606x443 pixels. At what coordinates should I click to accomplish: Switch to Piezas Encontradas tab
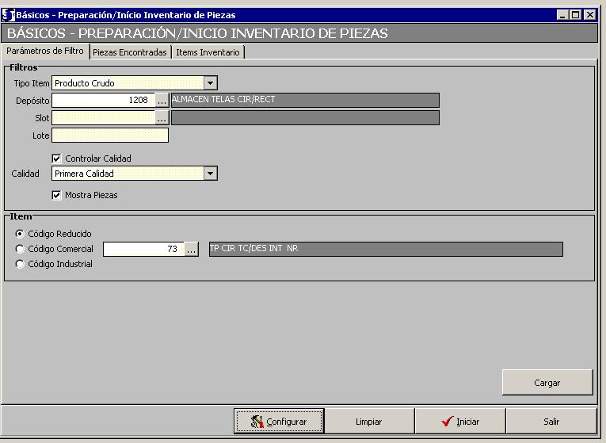tap(130, 52)
